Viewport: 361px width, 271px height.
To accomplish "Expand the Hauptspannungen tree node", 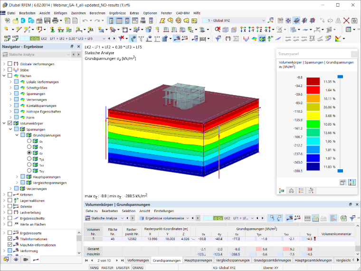I will [17, 177].
